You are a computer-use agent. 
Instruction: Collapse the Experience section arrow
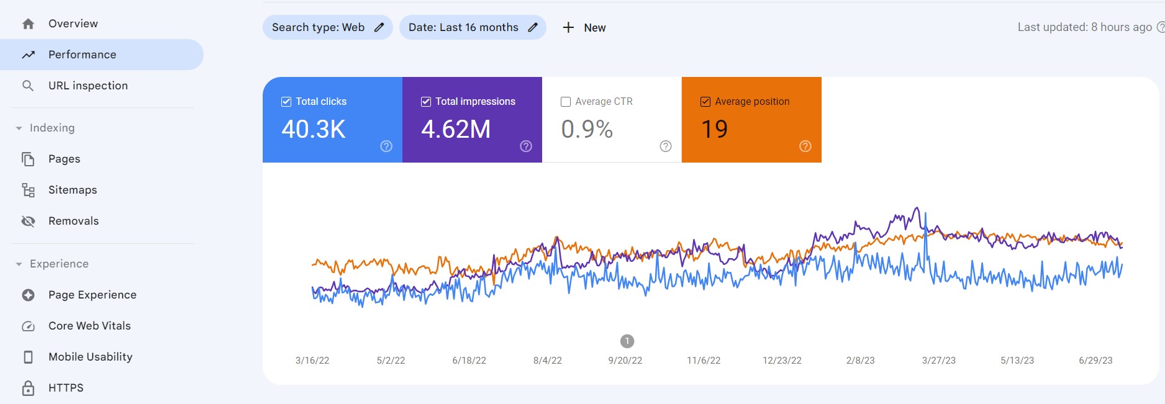[19, 264]
